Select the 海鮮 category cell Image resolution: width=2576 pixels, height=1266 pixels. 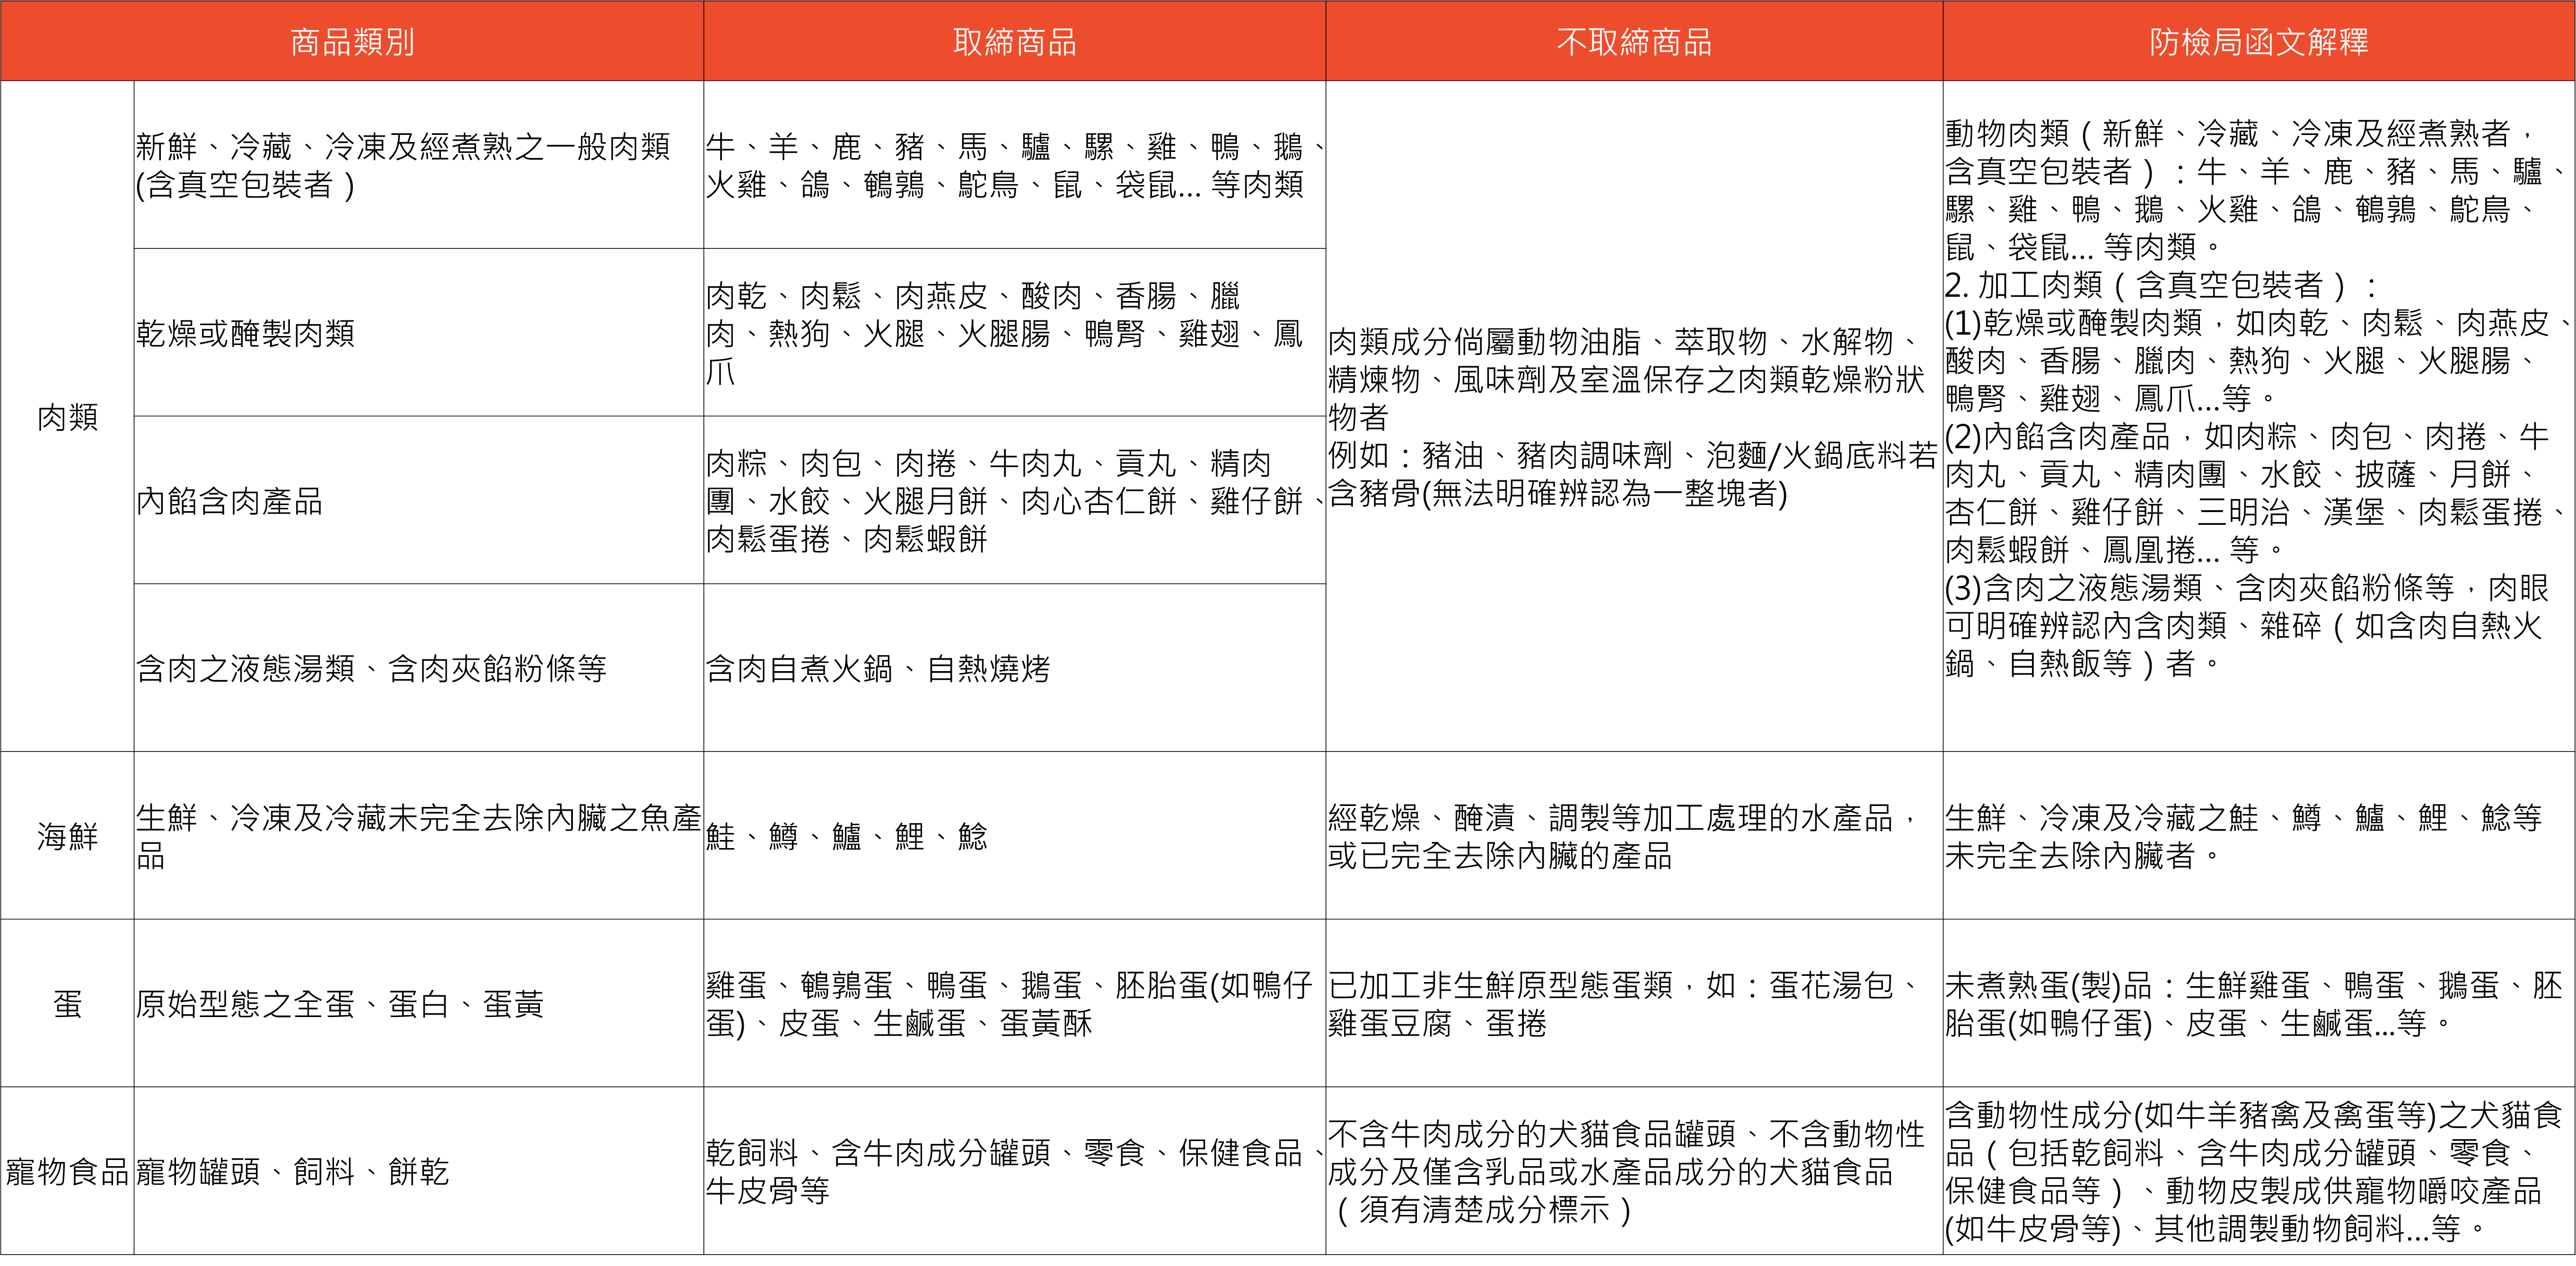(68, 835)
